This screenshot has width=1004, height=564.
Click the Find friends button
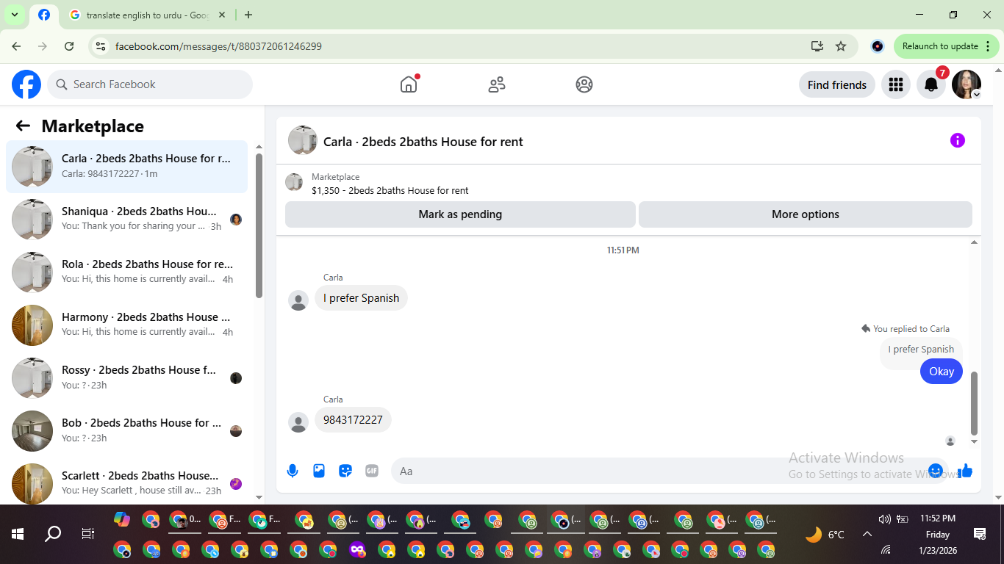837,84
